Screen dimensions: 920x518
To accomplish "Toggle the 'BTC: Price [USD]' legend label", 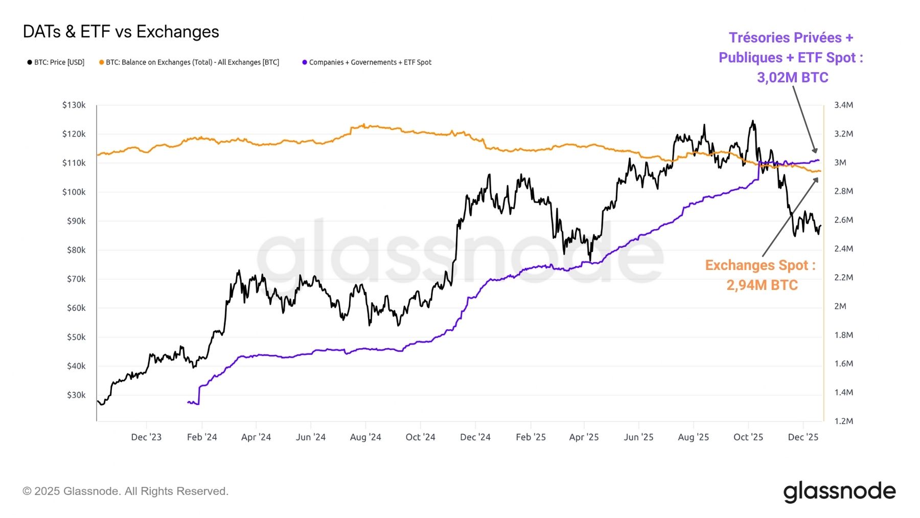I will coord(59,62).
